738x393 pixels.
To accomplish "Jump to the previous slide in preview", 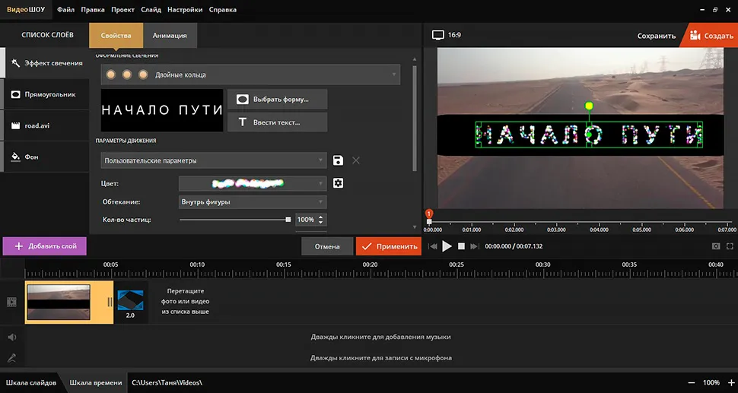I will point(433,246).
